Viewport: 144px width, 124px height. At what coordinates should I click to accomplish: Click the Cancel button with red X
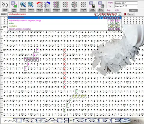pyautogui.click(x=129, y=14)
